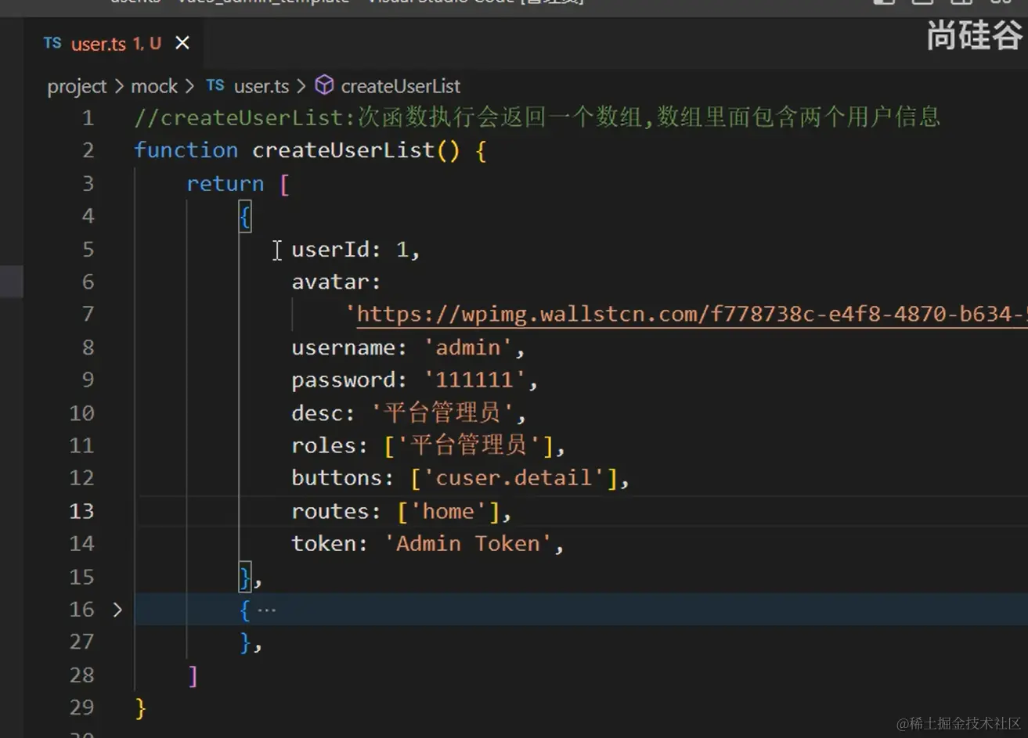The width and height of the screenshot is (1028, 738).
Task: Place cursor in the 'Admin Token' string
Action: click(468, 544)
